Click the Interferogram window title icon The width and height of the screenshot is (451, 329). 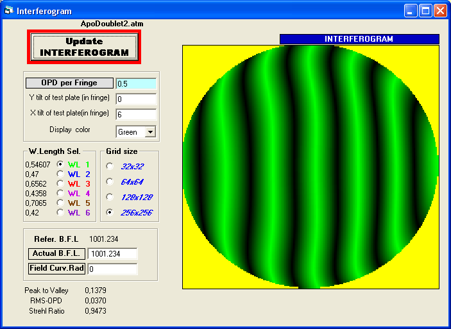(9, 11)
